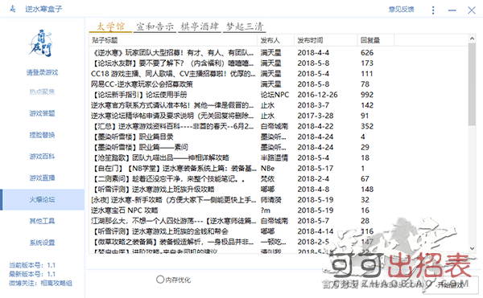Open post 【听雪评测】逆水寒游戏上班族升级攻略
The image size is (483, 298).
click(x=153, y=190)
